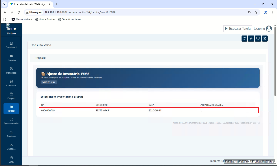Open Agendamentos in the sidebar

(x=11, y=121)
